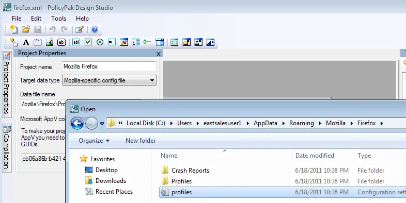Open the Help menu

pyautogui.click(x=82, y=19)
